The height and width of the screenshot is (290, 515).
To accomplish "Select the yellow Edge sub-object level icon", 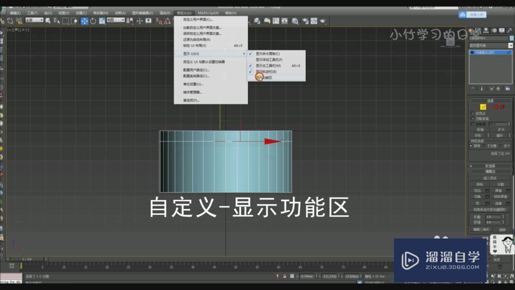I will (x=483, y=107).
